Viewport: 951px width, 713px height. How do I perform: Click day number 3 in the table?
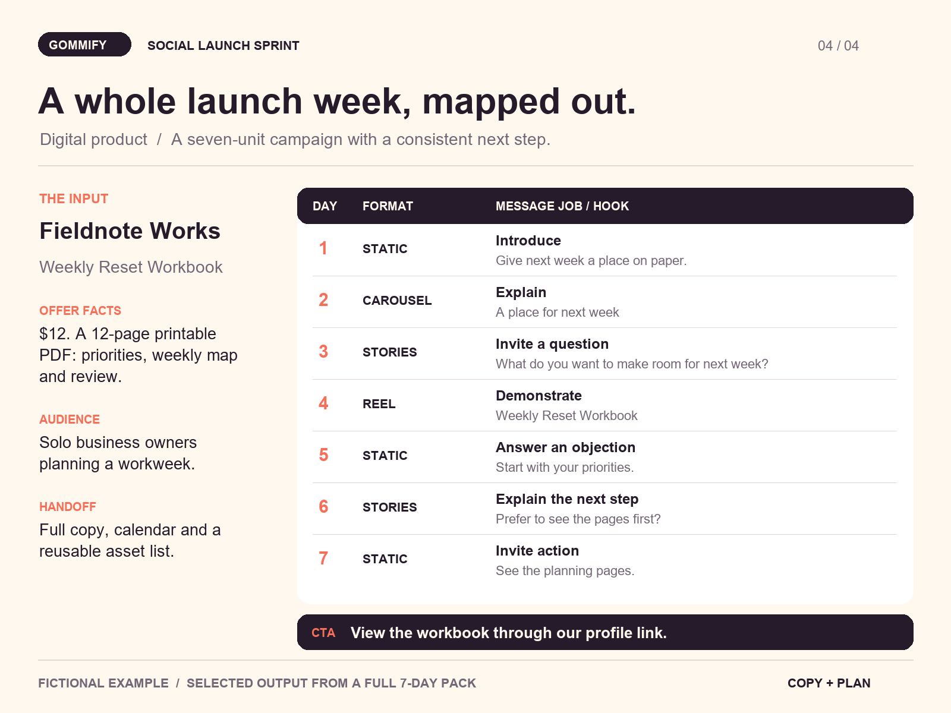[323, 352]
